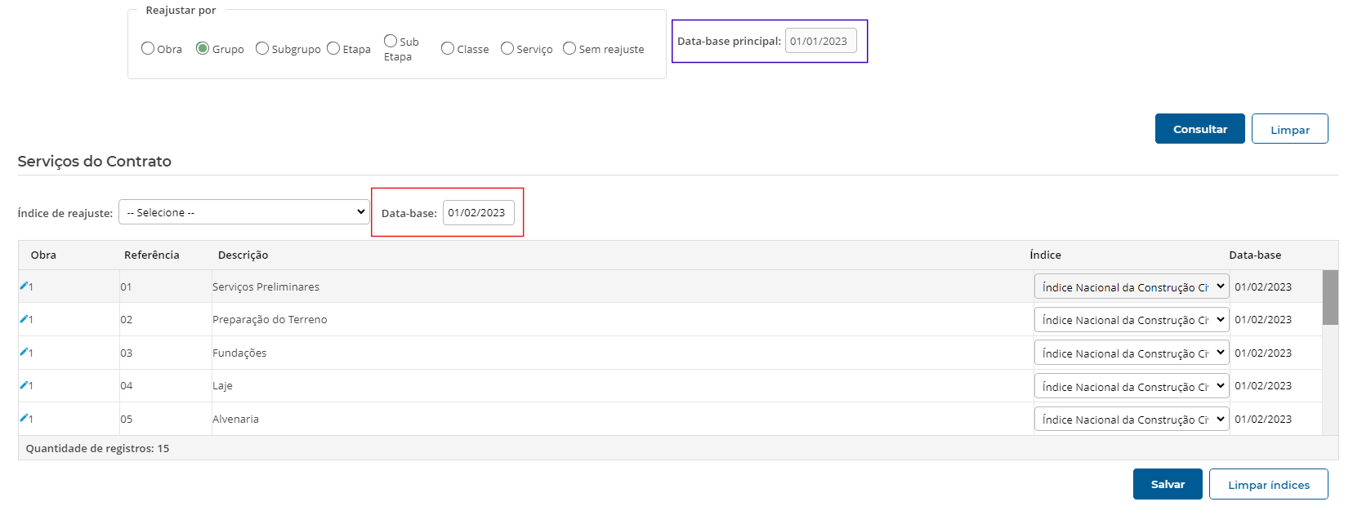1353x524 pixels.
Task: Open the Índice dropdown for Serviços Preliminares
Action: (x=1131, y=286)
